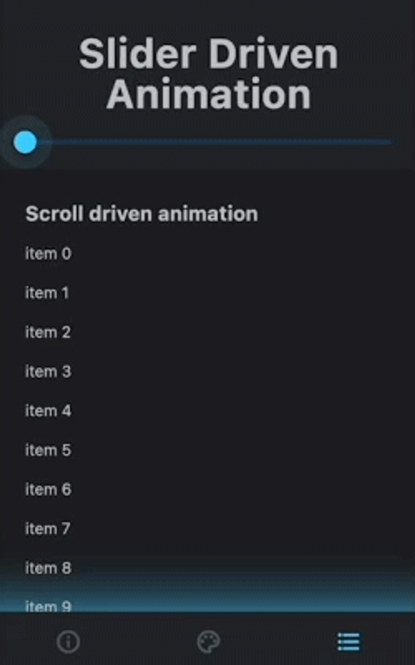Image resolution: width=415 pixels, height=665 pixels.
Task: Tap the 'item 8' row near the glow
Action: (x=48, y=568)
